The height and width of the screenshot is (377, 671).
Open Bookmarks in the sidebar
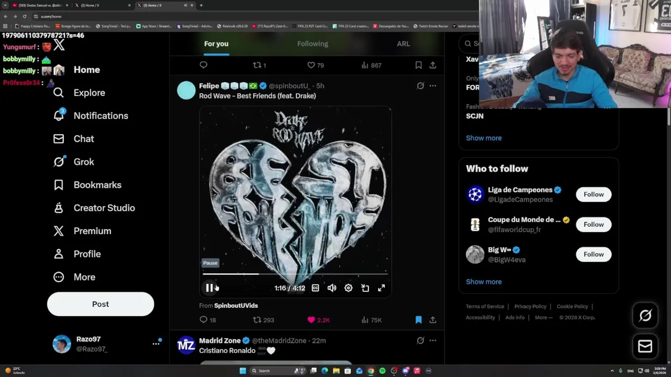pyautogui.click(x=87, y=185)
